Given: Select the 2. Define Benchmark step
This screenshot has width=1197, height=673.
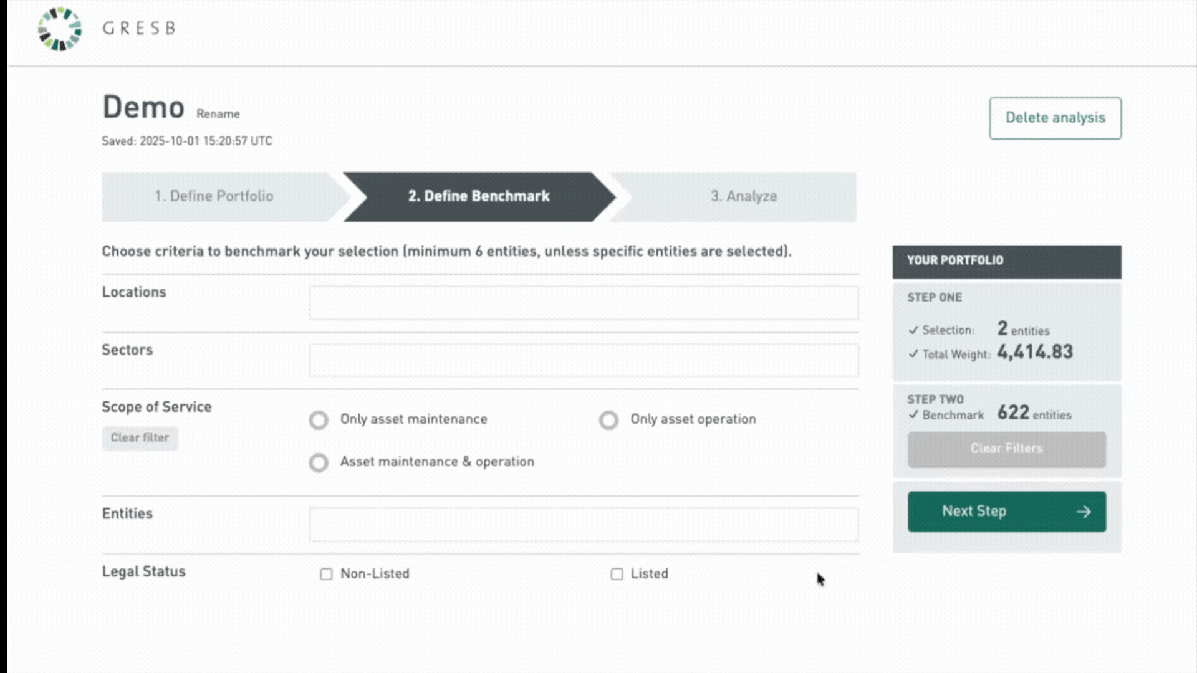Looking at the screenshot, I should 478,196.
